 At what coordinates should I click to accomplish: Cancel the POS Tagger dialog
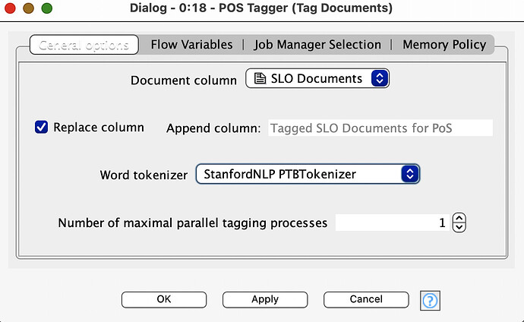point(366,299)
